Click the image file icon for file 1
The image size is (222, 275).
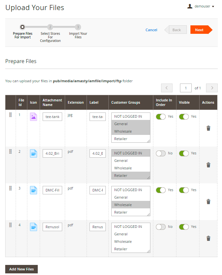[x=34, y=117]
